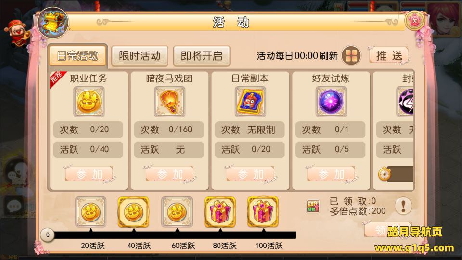Claim the 40活跃 coin reward

[133, 212]
